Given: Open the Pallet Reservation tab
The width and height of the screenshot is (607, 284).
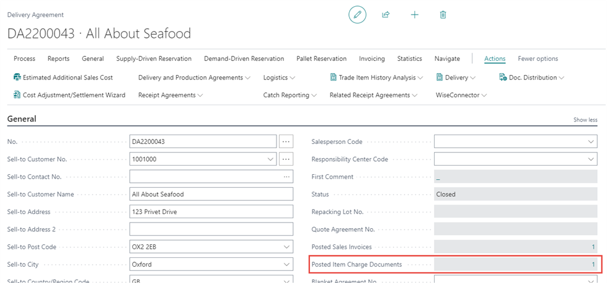Looking at the screenshot, I should point(321,59).
